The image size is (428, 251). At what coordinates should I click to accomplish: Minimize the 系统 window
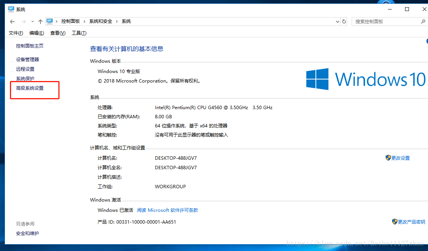click(x=390, y=9)
